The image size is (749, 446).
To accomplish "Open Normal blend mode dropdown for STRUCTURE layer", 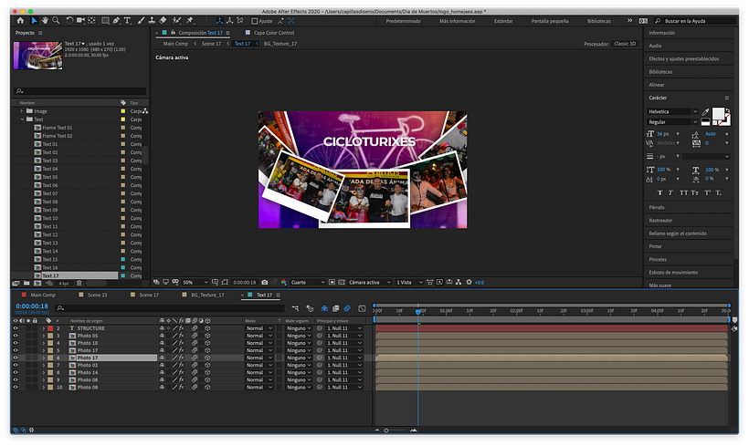I will click(x=259, y=328).
